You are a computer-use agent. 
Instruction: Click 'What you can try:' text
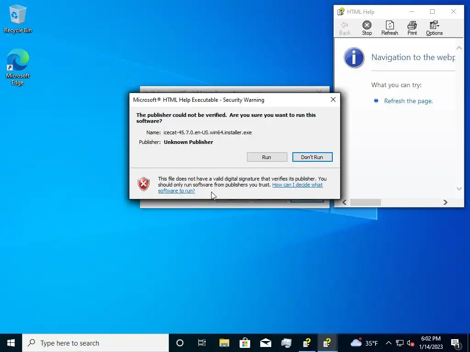pos(396,85)
